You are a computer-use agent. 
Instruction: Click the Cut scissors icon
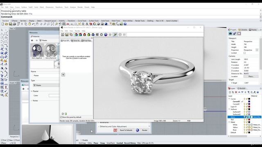pos(22,24)
